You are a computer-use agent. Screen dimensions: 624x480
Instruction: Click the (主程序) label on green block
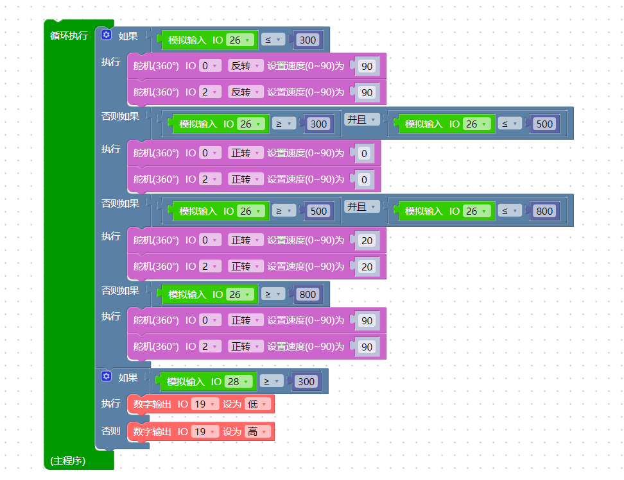pyautogui.click(x=67, y=461)
